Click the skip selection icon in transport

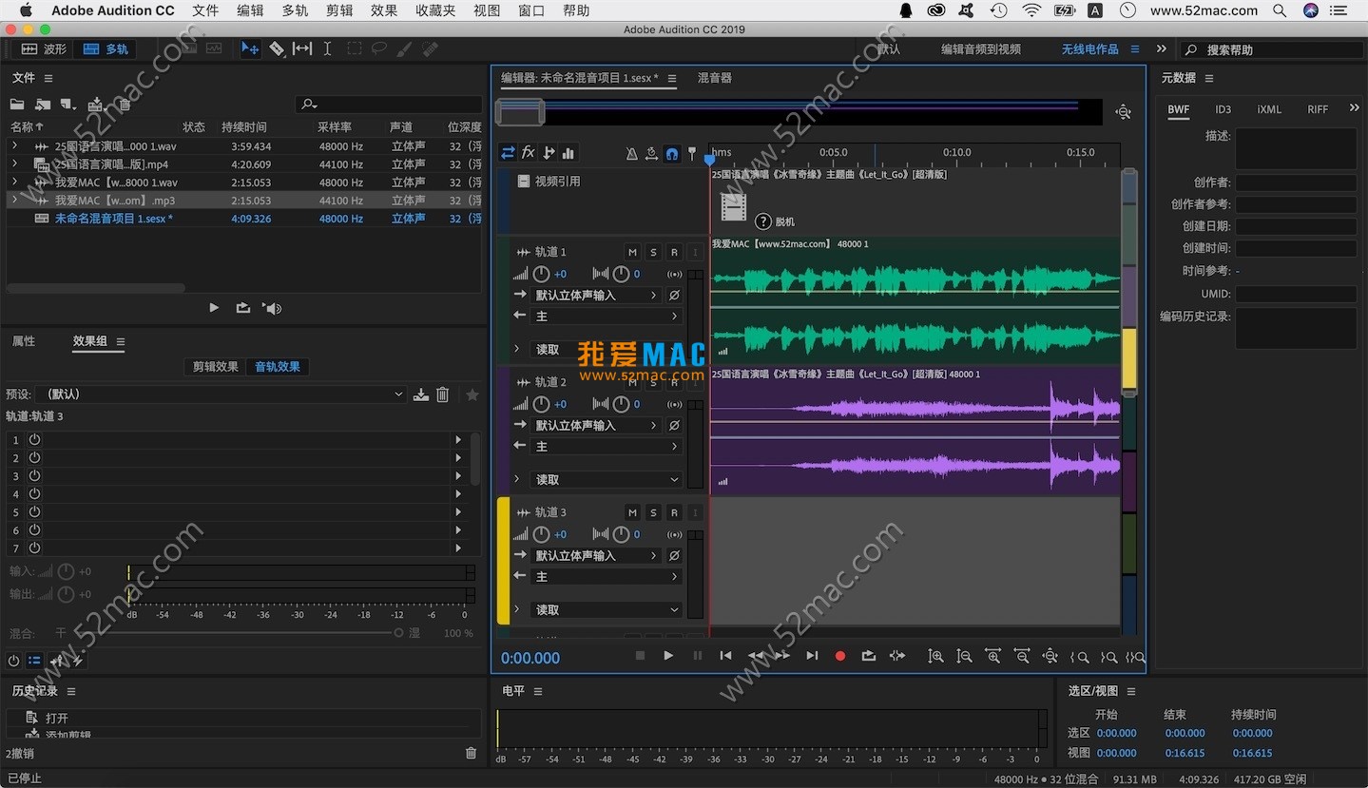tap(896, 656)
